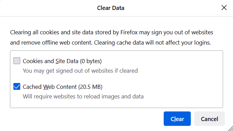Close the Clear Data dialog with the X

pyautogui.click(x=224, y=8)
